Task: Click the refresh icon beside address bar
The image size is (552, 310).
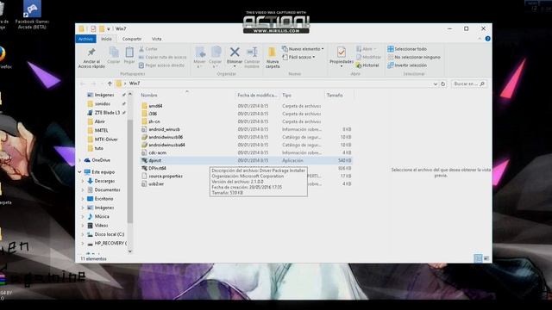Action: coord(442,84)
